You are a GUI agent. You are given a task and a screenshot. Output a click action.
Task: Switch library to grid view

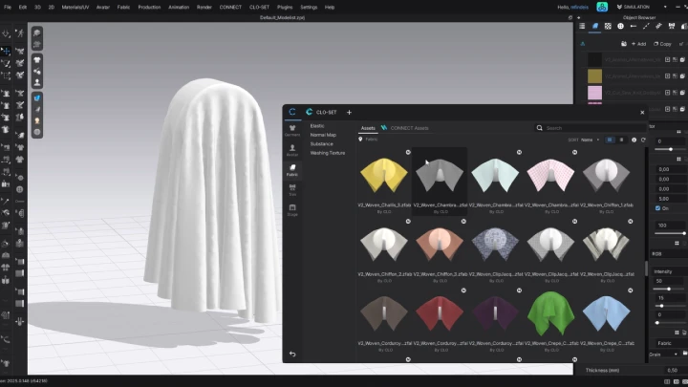pos(610,140)
